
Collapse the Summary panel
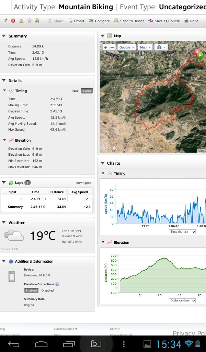[x=4, y=36]
